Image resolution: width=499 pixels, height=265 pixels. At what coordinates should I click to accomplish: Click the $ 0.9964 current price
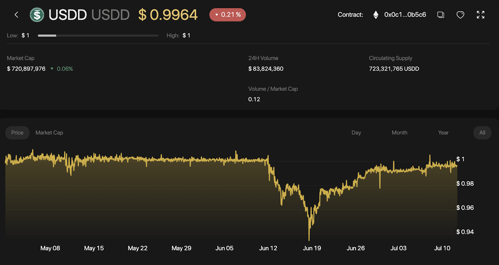point(168,15)
